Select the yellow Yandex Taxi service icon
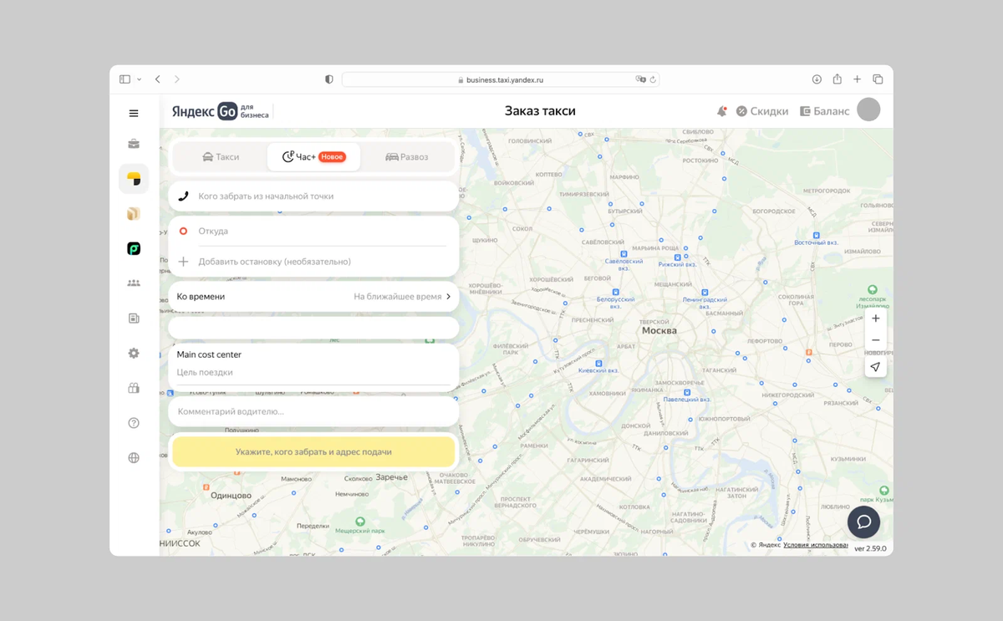Screen dimensions: 1003x621 pyautogui.click(x=134, y=179)
